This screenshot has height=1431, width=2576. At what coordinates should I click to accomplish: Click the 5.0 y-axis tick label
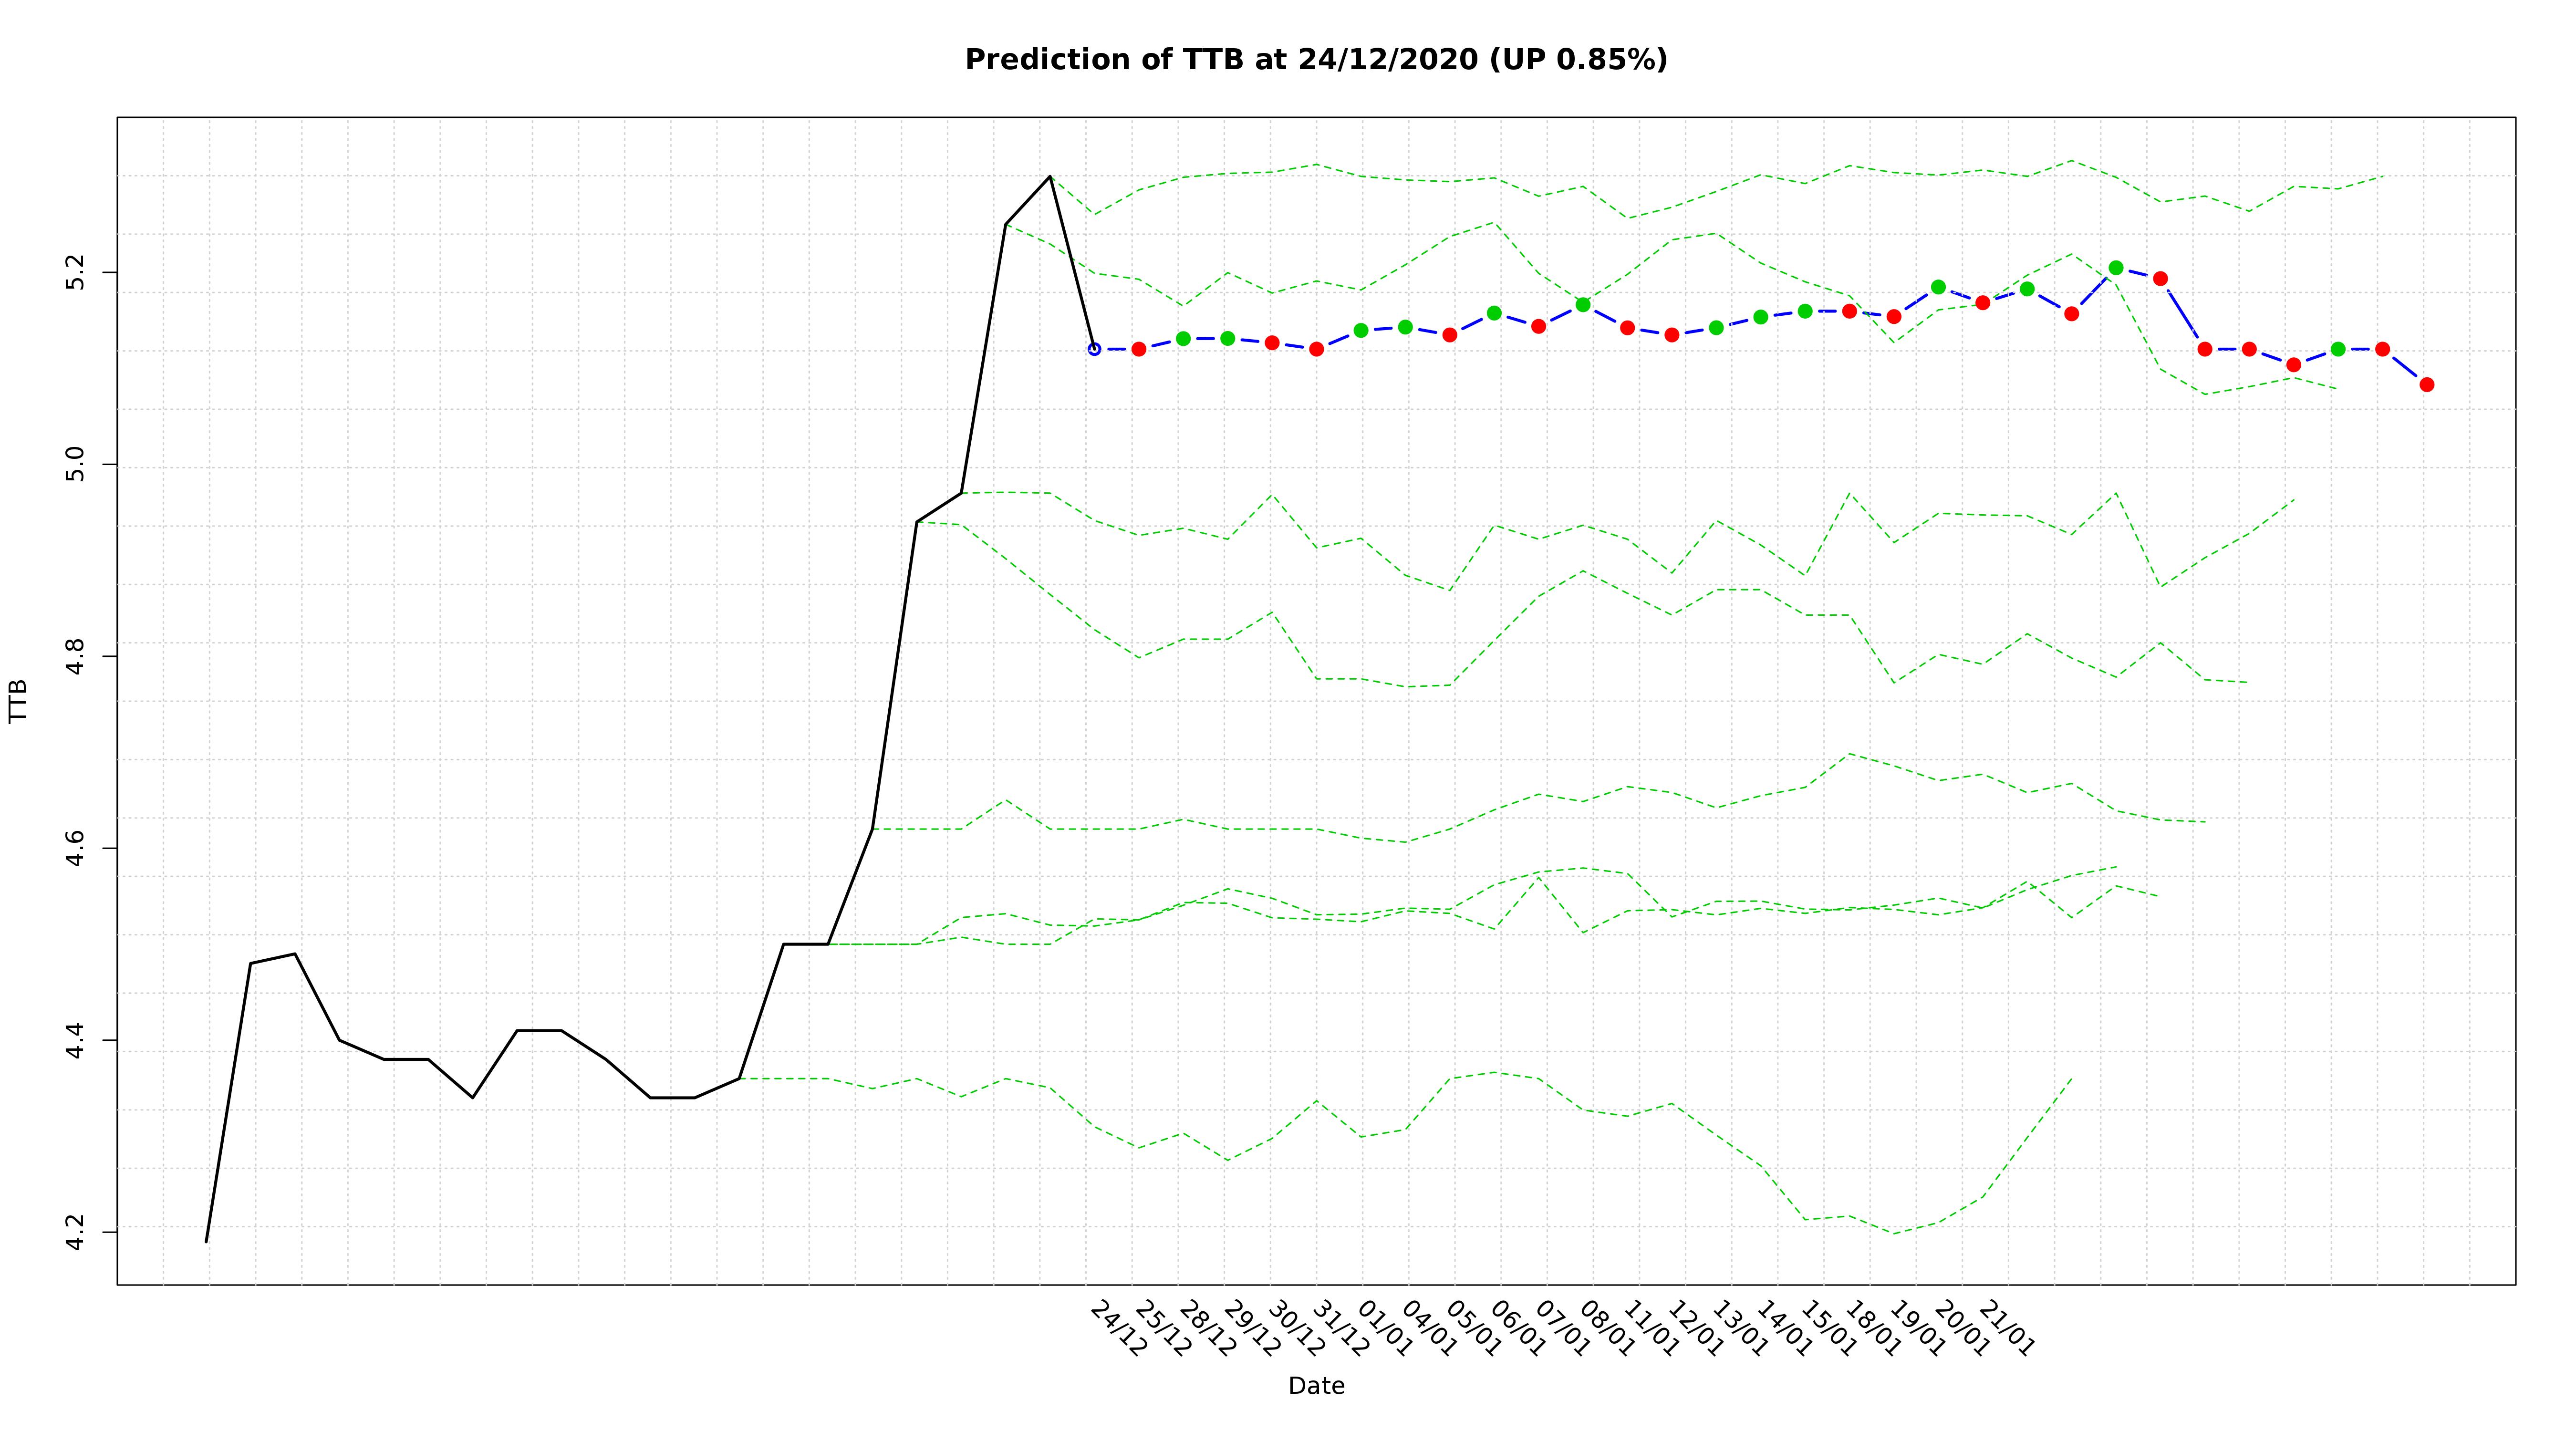[76, 465]
